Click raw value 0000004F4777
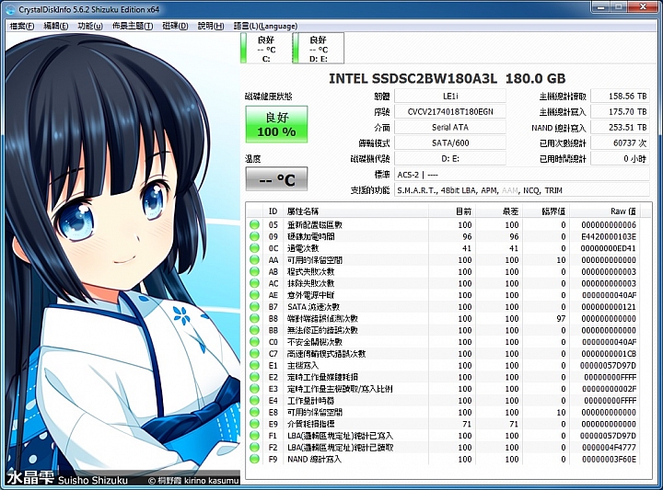The width and height of the screenshot is (663, 490). coord(609,447)
